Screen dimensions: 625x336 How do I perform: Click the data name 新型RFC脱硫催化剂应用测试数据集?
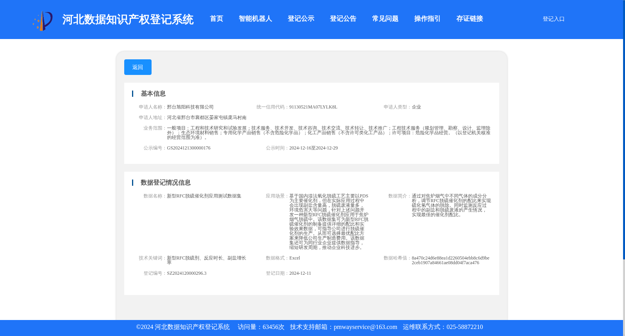pyautogui.click(x=204, y=196)
